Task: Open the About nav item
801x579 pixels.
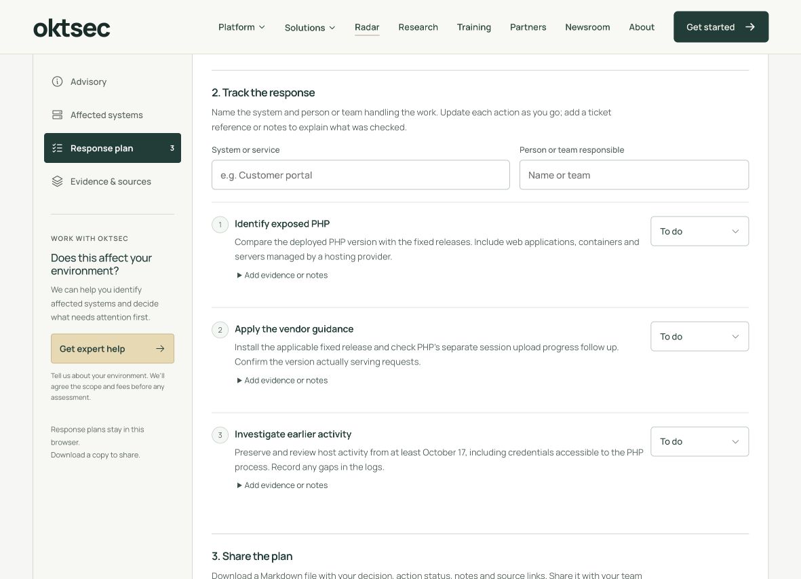Action: 642,27
